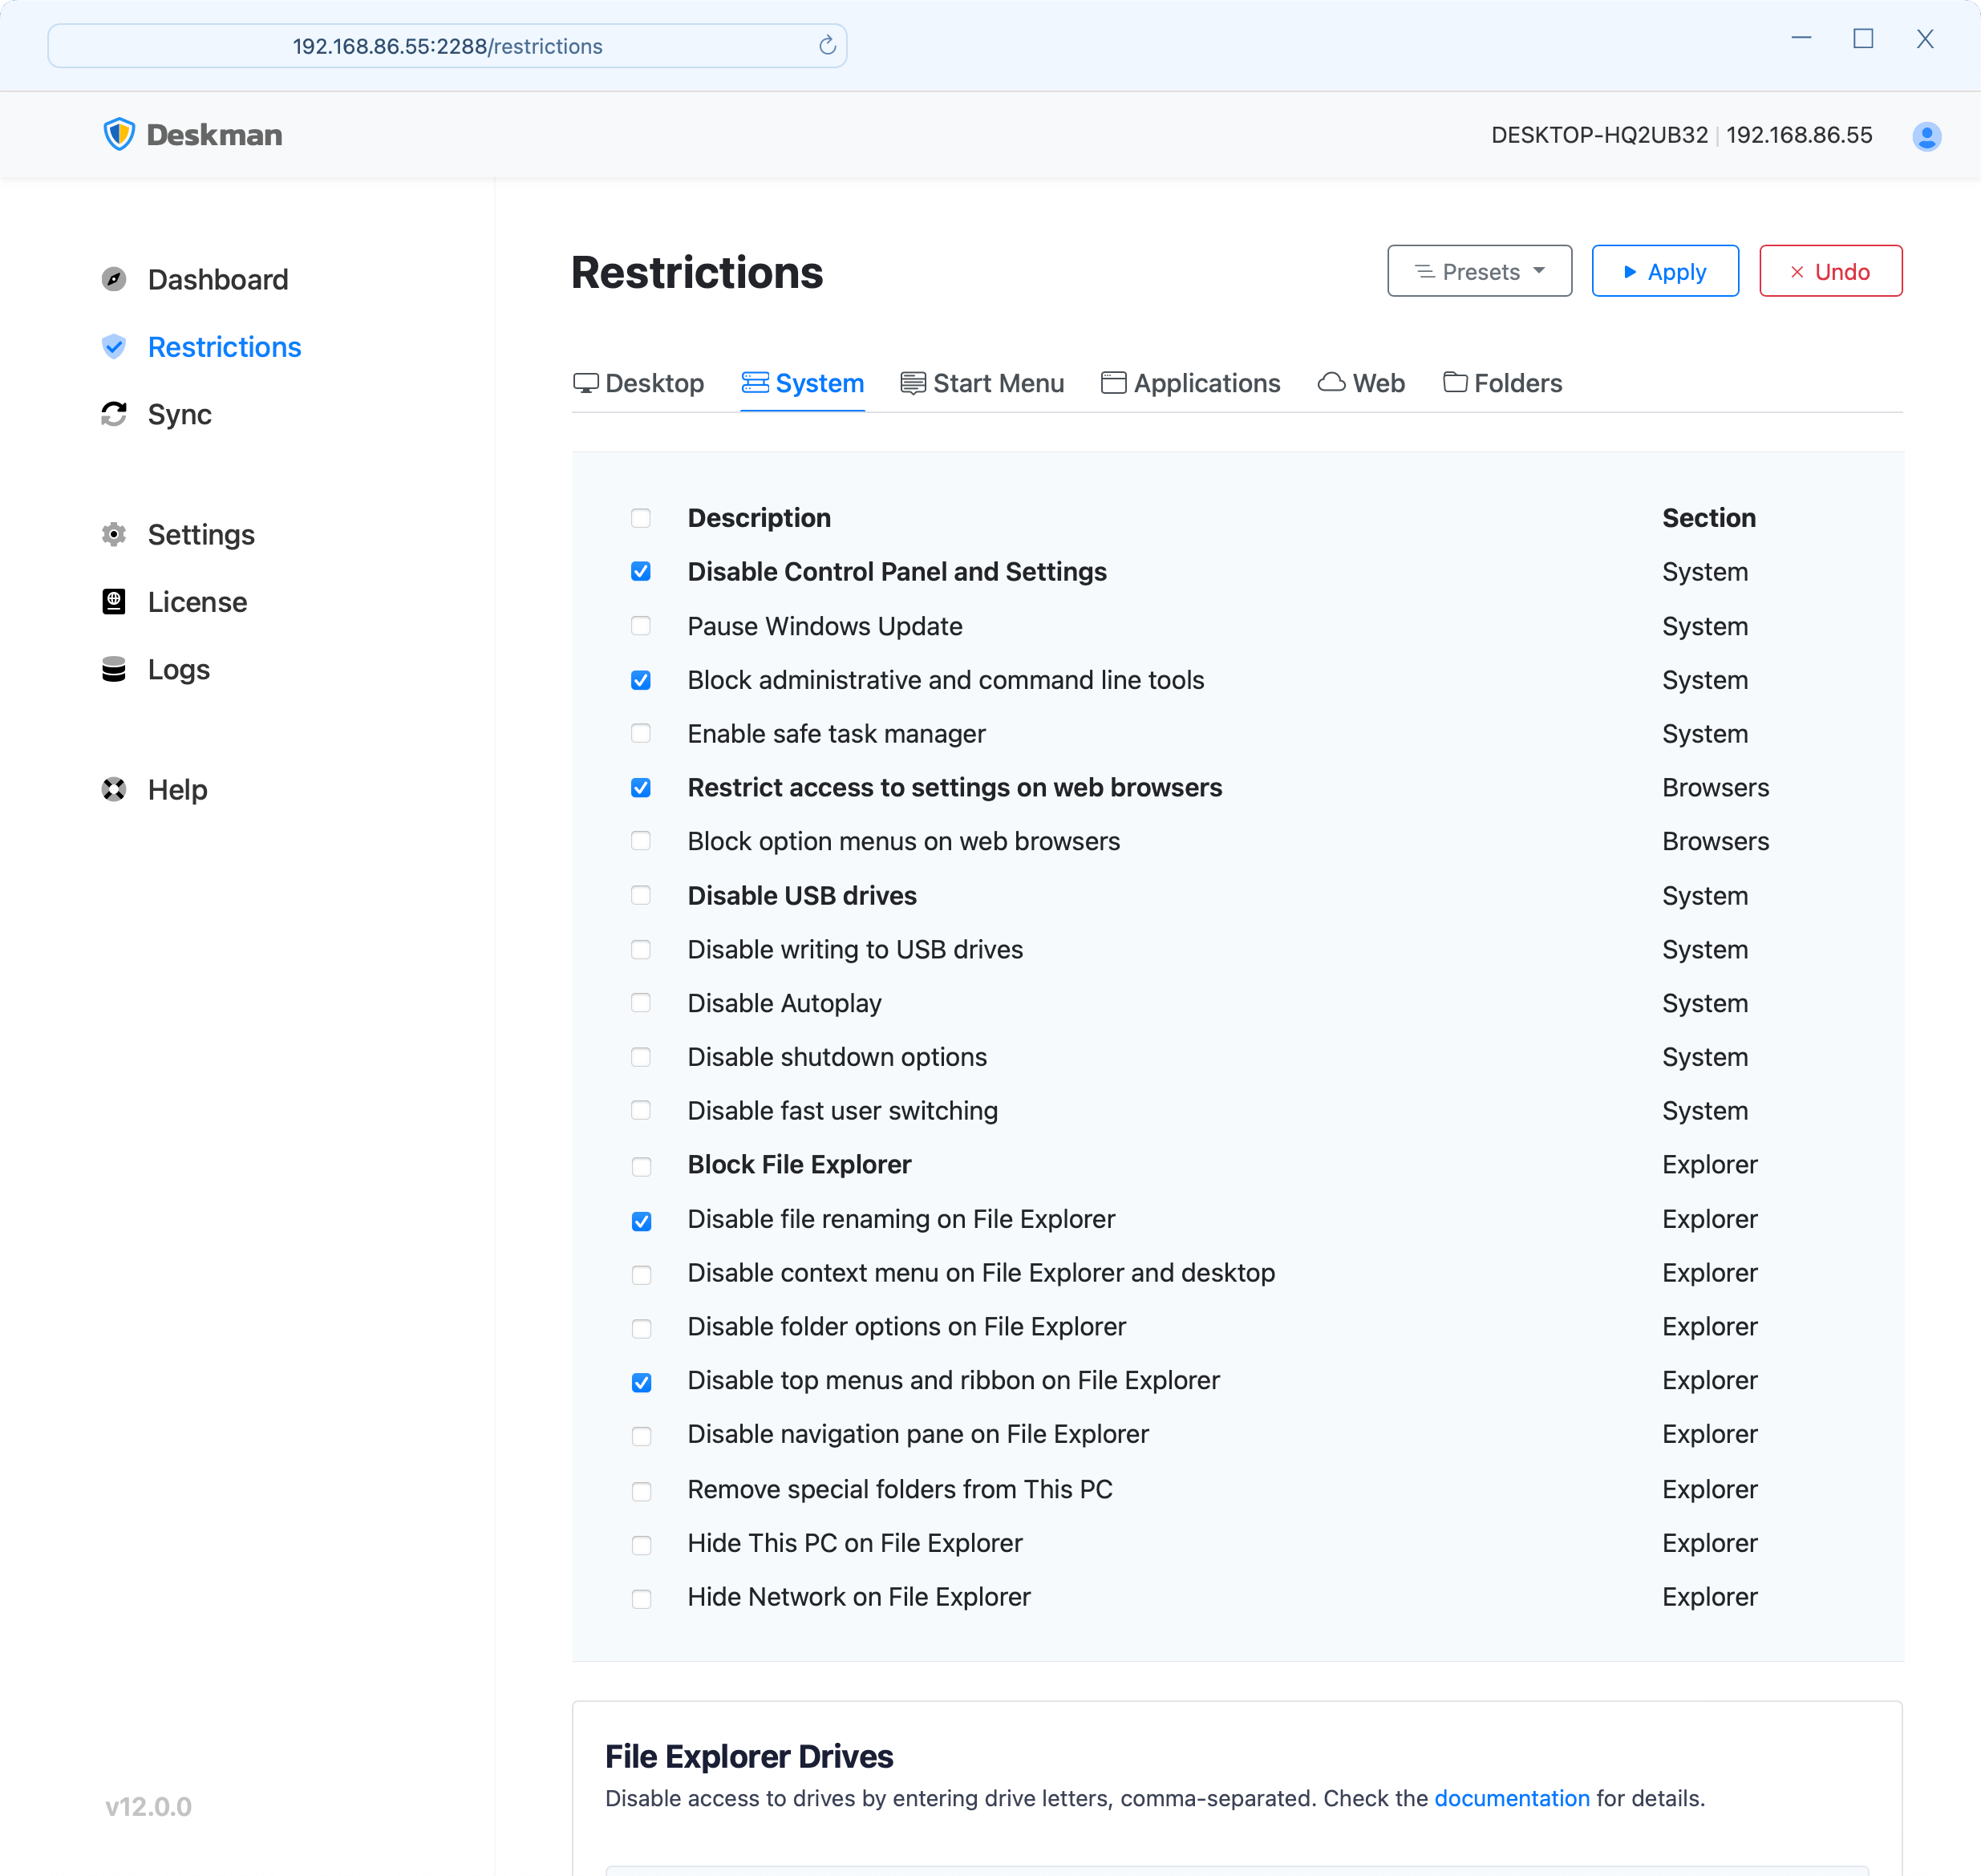The width and height of the screenshot is (1981, 1876).
Task: Click the Settings sidebar icon
Action: click(115, 534)
